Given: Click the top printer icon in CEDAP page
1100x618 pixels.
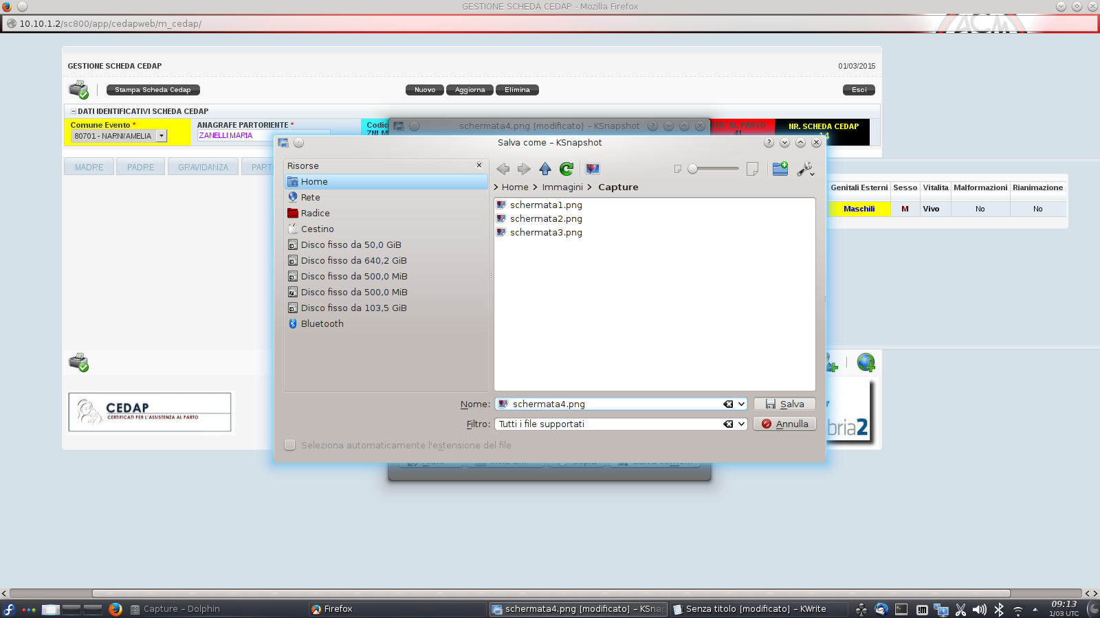Looking at the screenshot, I should click(78, 90).
